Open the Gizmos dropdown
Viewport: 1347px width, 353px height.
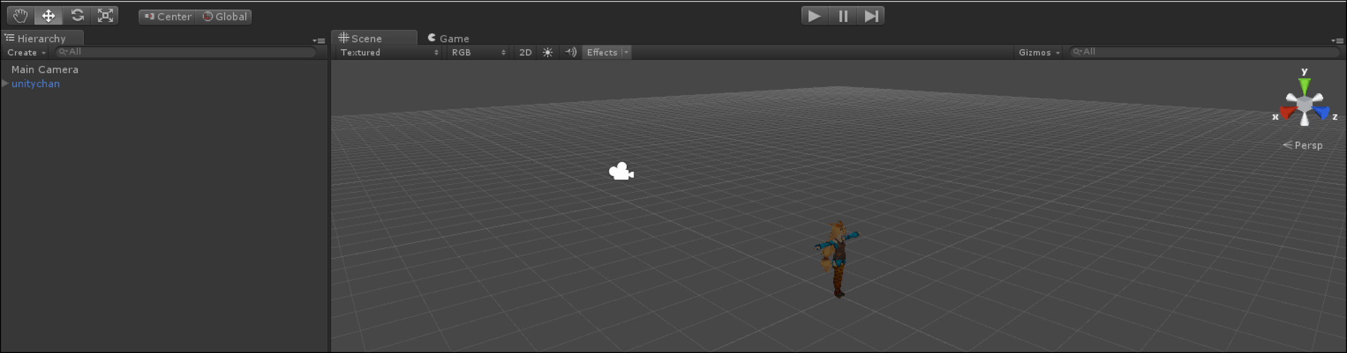pos(1039,52)
